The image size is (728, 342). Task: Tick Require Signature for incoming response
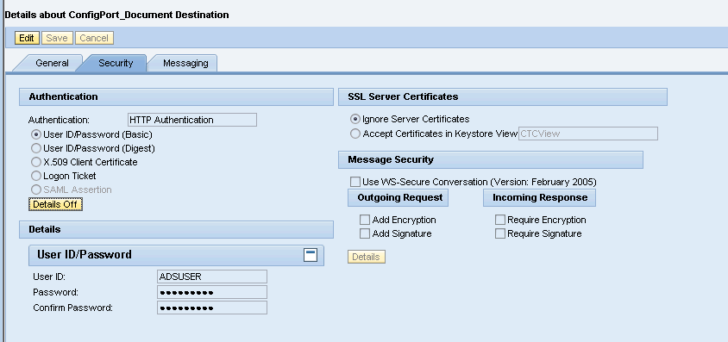[x=500, y=233]
